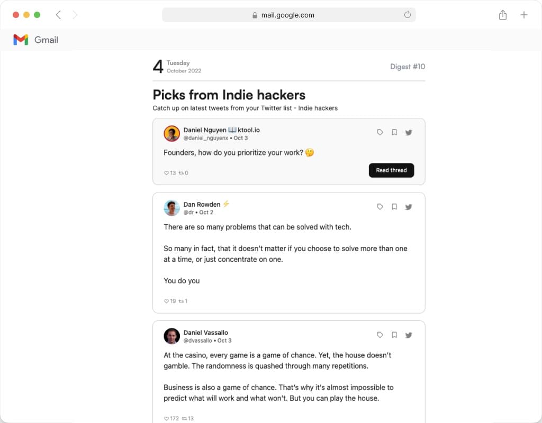Click the tag icon on Daniel Nguyen's tweet
Image resolution: width=542 pixels, height=423 pixels.
coord(380,133)
